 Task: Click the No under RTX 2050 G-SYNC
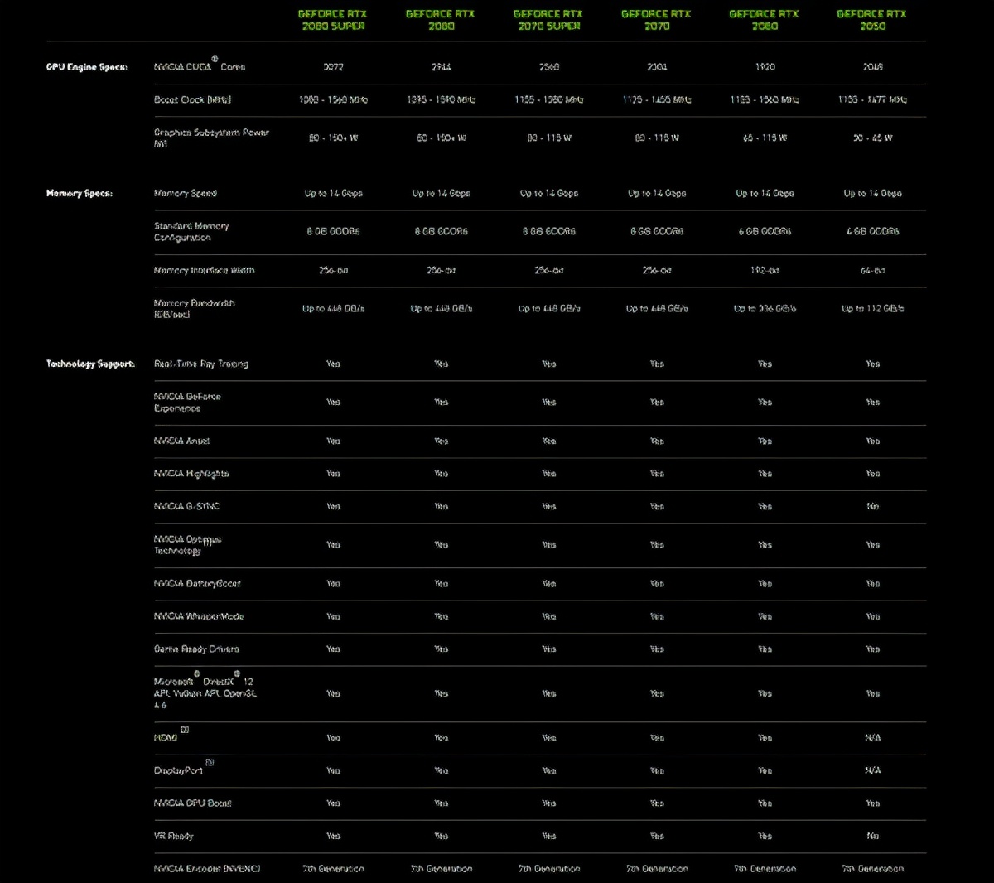click(x=871, y=505)
